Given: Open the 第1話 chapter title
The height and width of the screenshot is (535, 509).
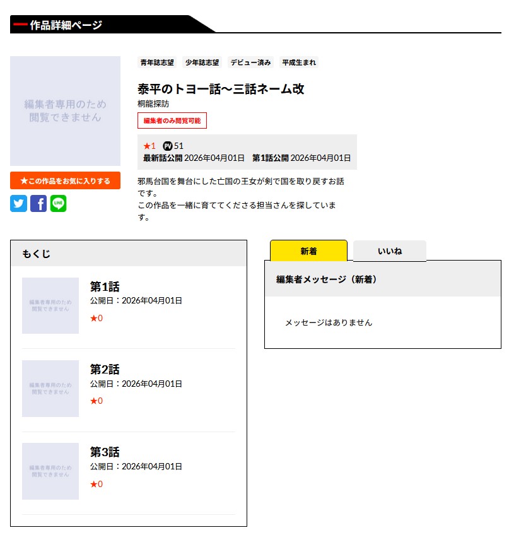Looking at the screenshot, I should 105,286.
